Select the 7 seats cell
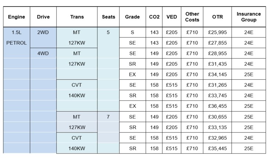The width and height of the screenshot is (269, 158). pos(108,117)
